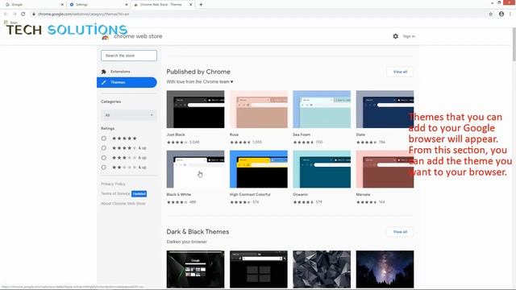This screenshot has width=516, height=290.
Task: Click the Dark & Black Themes heading
Action: pyautogui.click(x=198, y=232)
